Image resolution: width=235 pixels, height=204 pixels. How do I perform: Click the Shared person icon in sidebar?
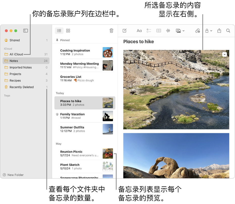coord(6,40)
